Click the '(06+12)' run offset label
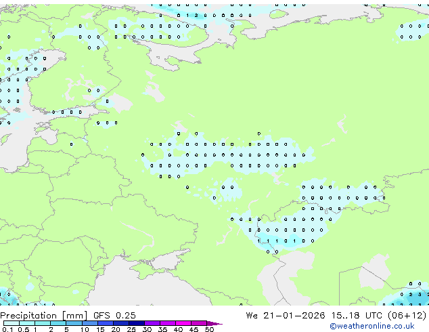 pos(407,316)
